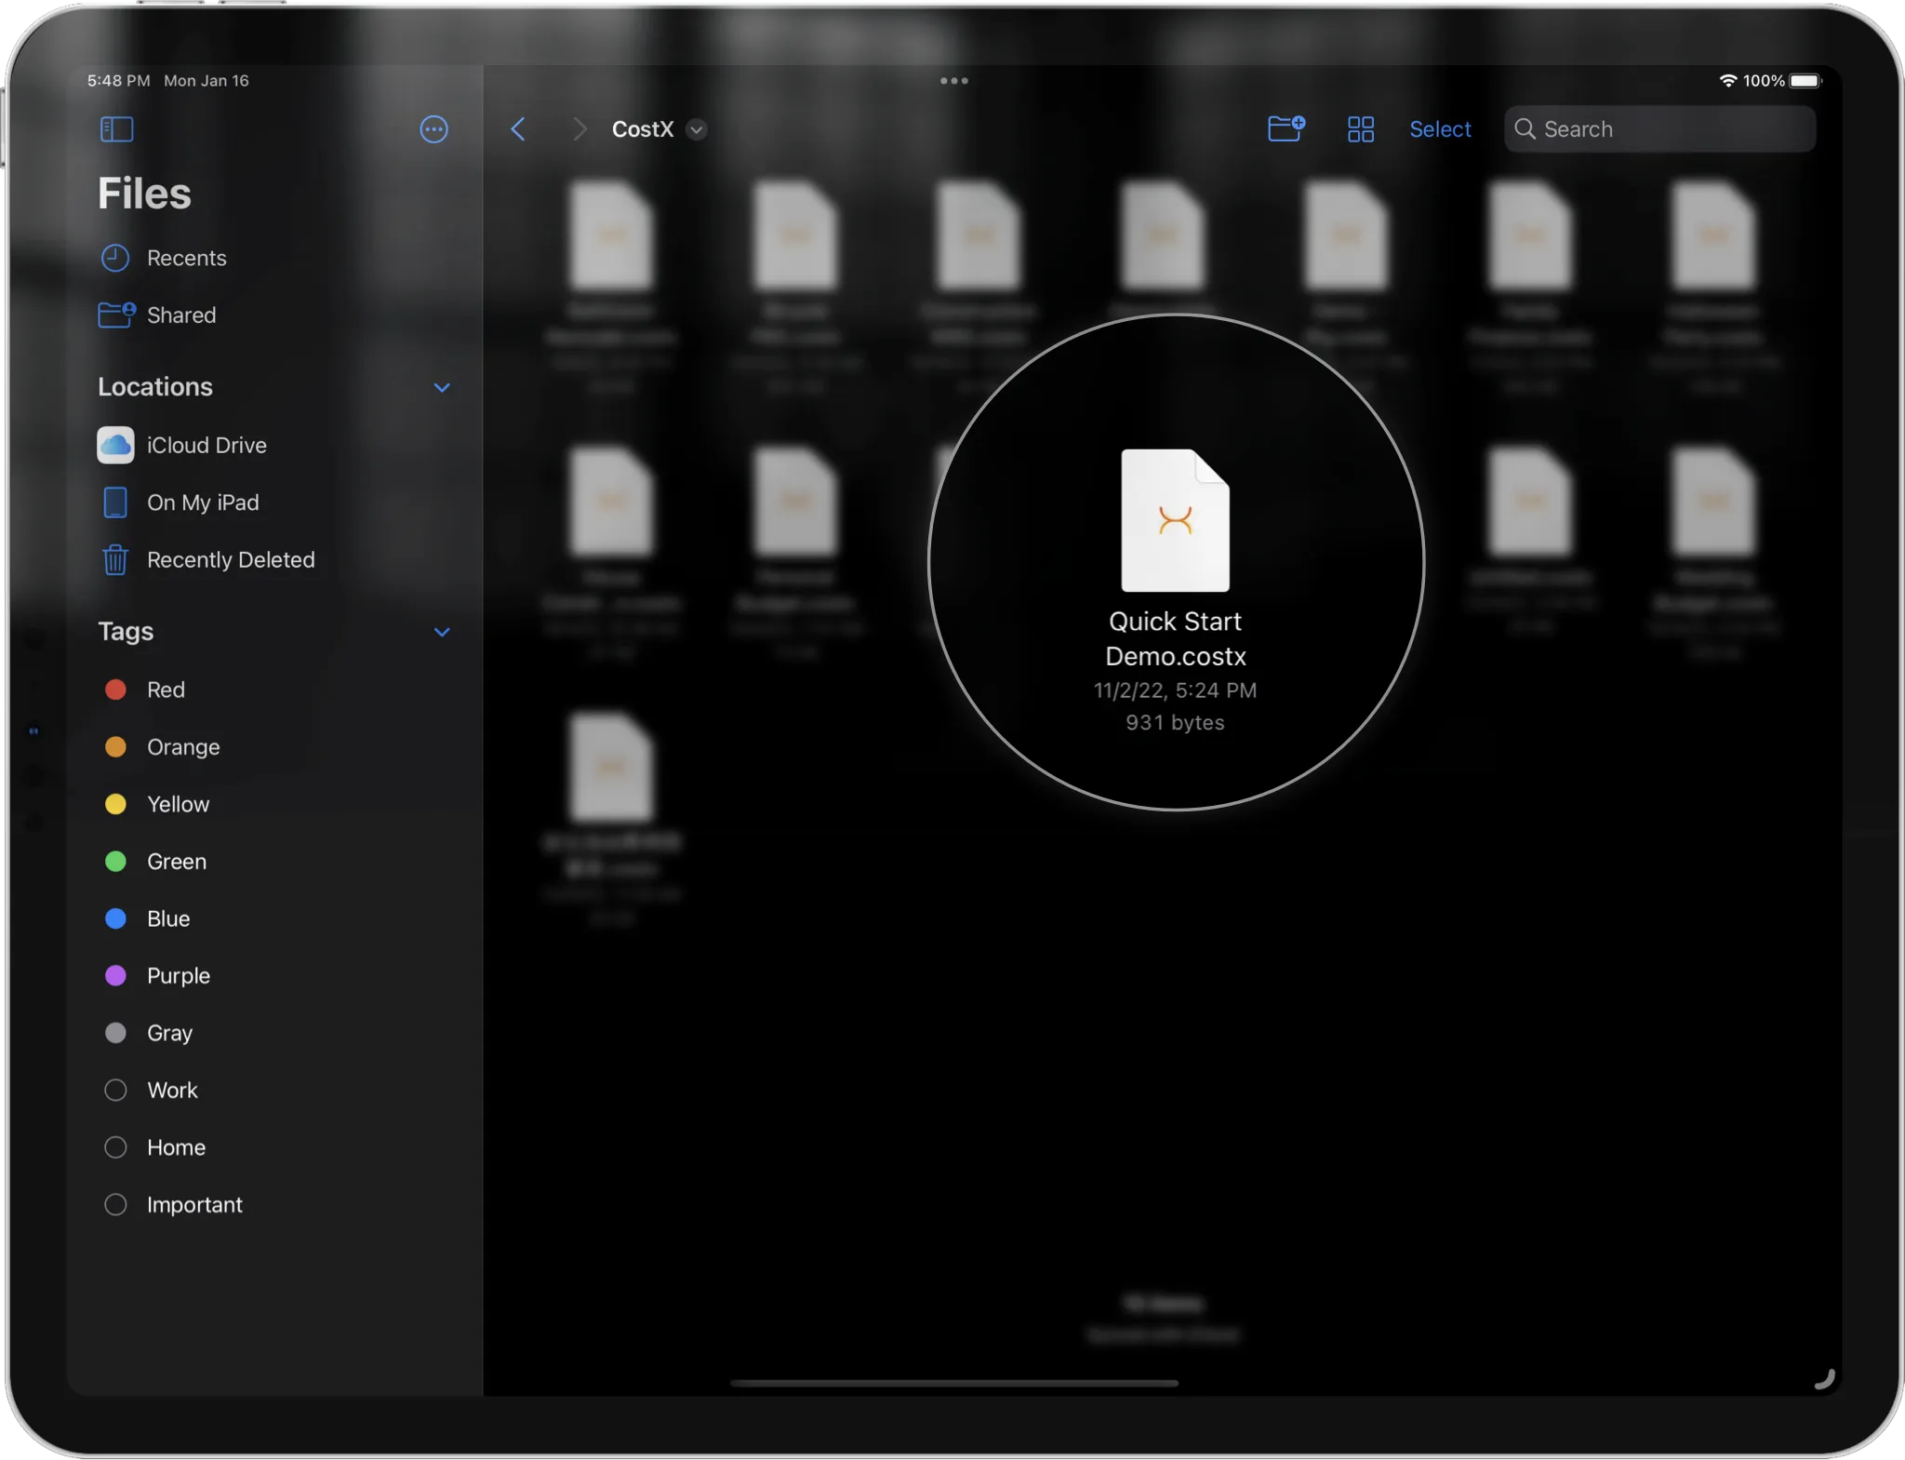Open the Quick Start Demo.costx file

click(x=1175, y=521)
